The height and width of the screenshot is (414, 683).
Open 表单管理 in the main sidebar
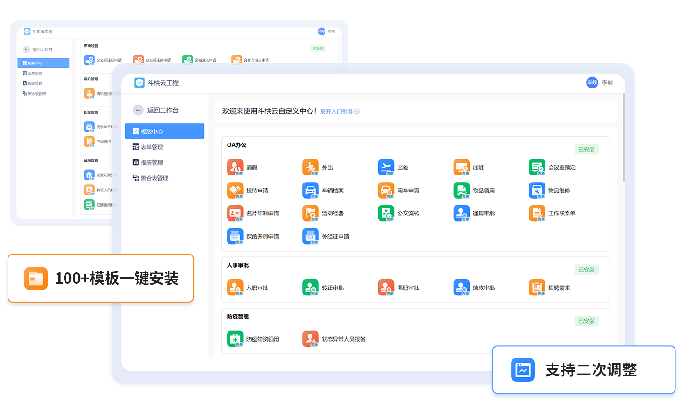pyautogui.click(x=152, y=147)
